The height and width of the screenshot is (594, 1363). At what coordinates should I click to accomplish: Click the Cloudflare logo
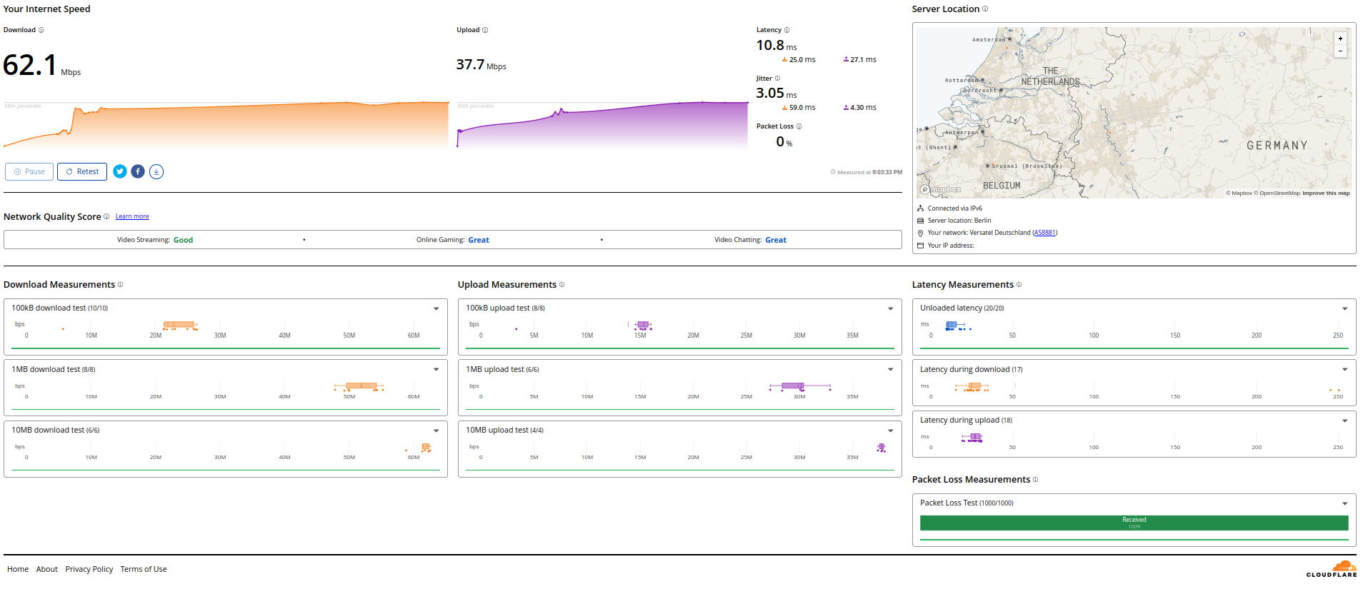(x=1332, y=569)
